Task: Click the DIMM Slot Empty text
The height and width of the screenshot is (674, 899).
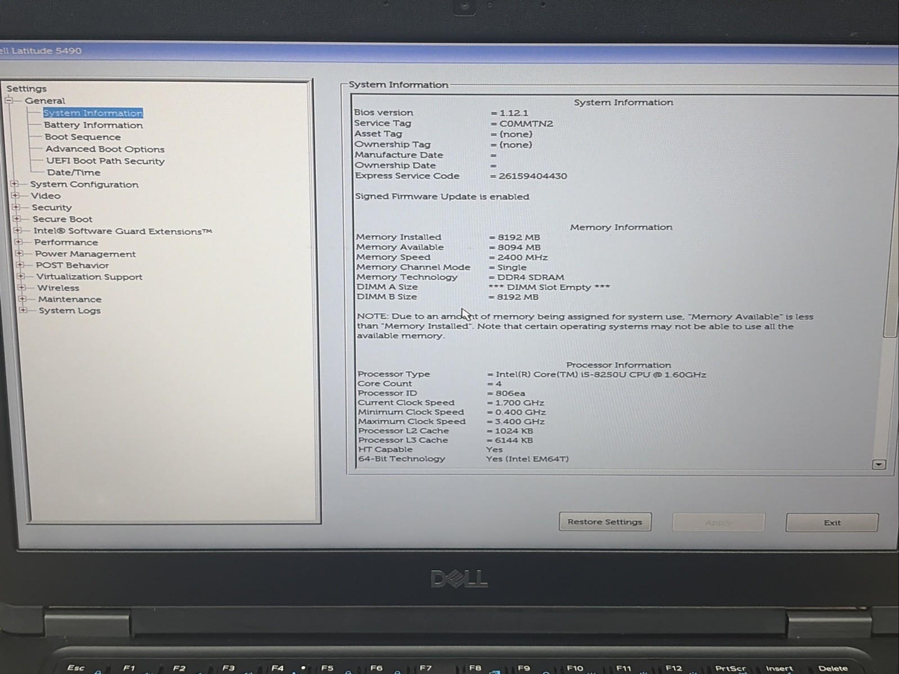Action: [x=549, y=287]
